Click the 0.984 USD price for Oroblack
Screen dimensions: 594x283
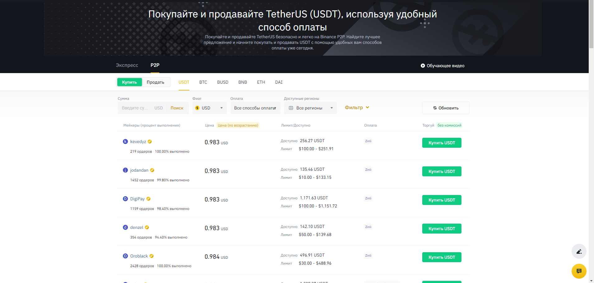[x=216, y=257]
